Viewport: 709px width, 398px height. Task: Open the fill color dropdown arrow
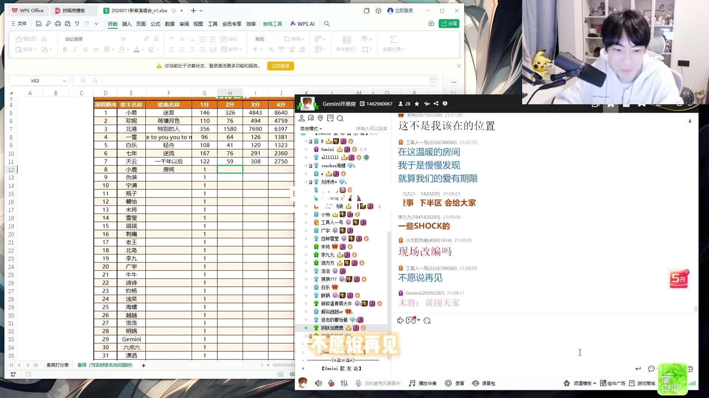coord(128,50)
